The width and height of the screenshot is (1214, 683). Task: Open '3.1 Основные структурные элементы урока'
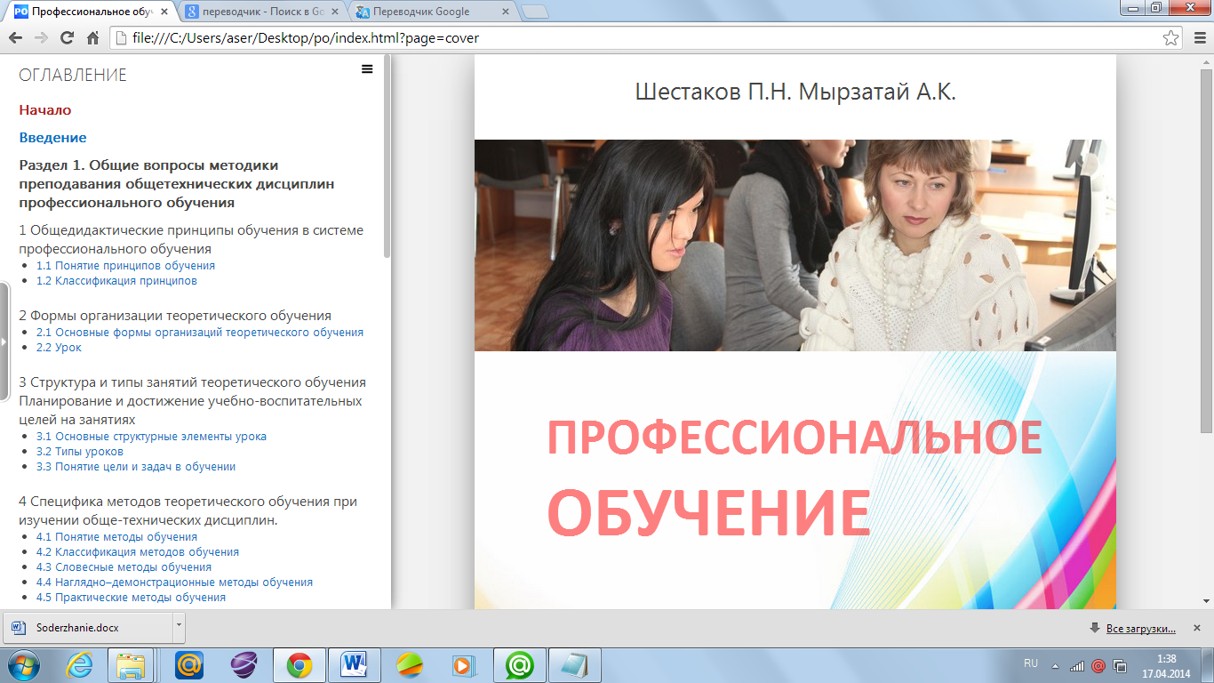click(x=151, y=437)
